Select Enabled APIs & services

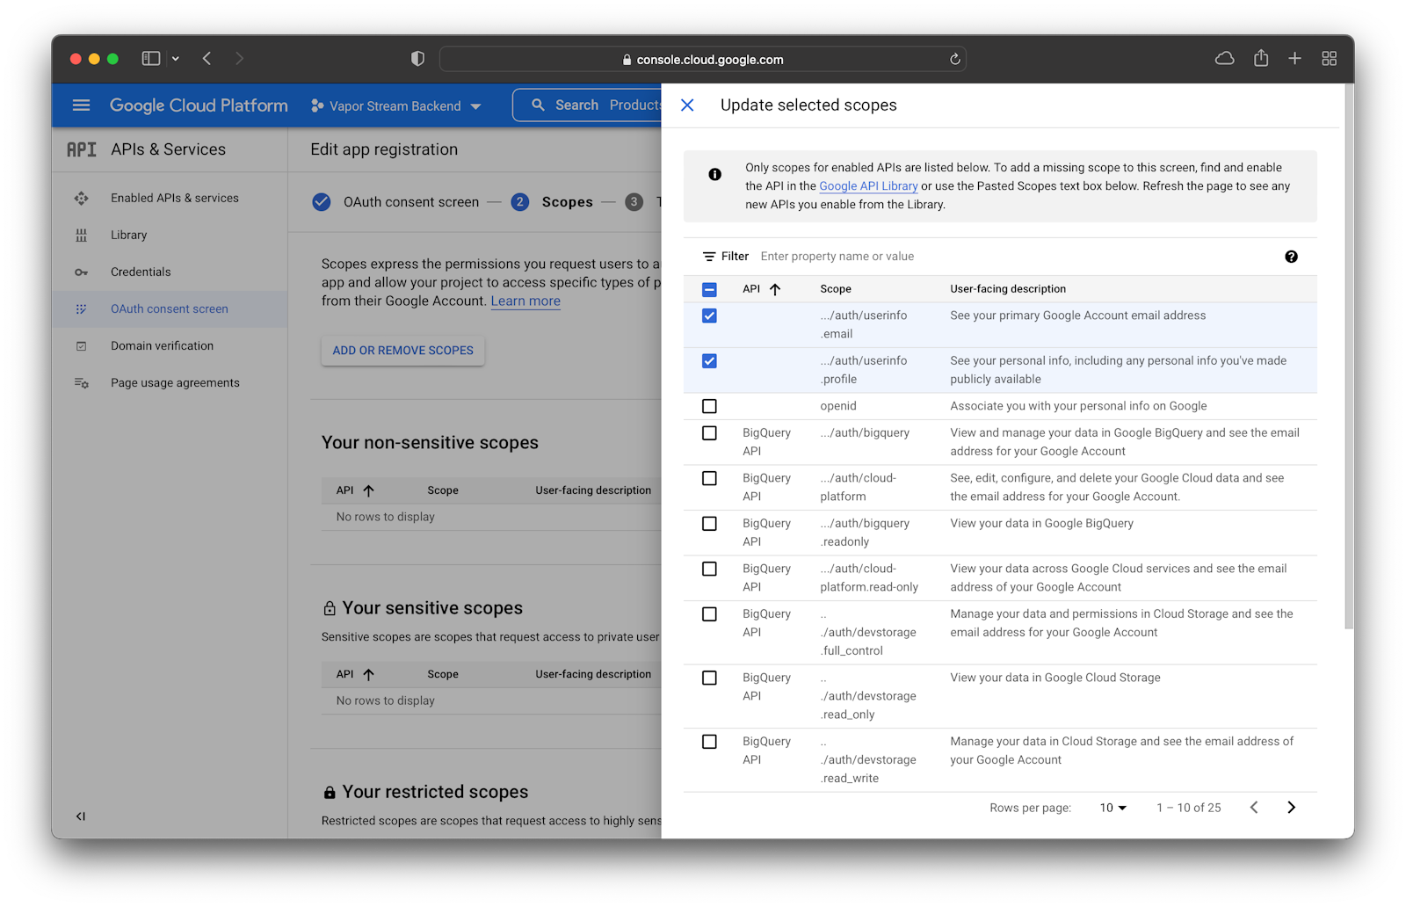pyautogui.click(x=174, y=198)
